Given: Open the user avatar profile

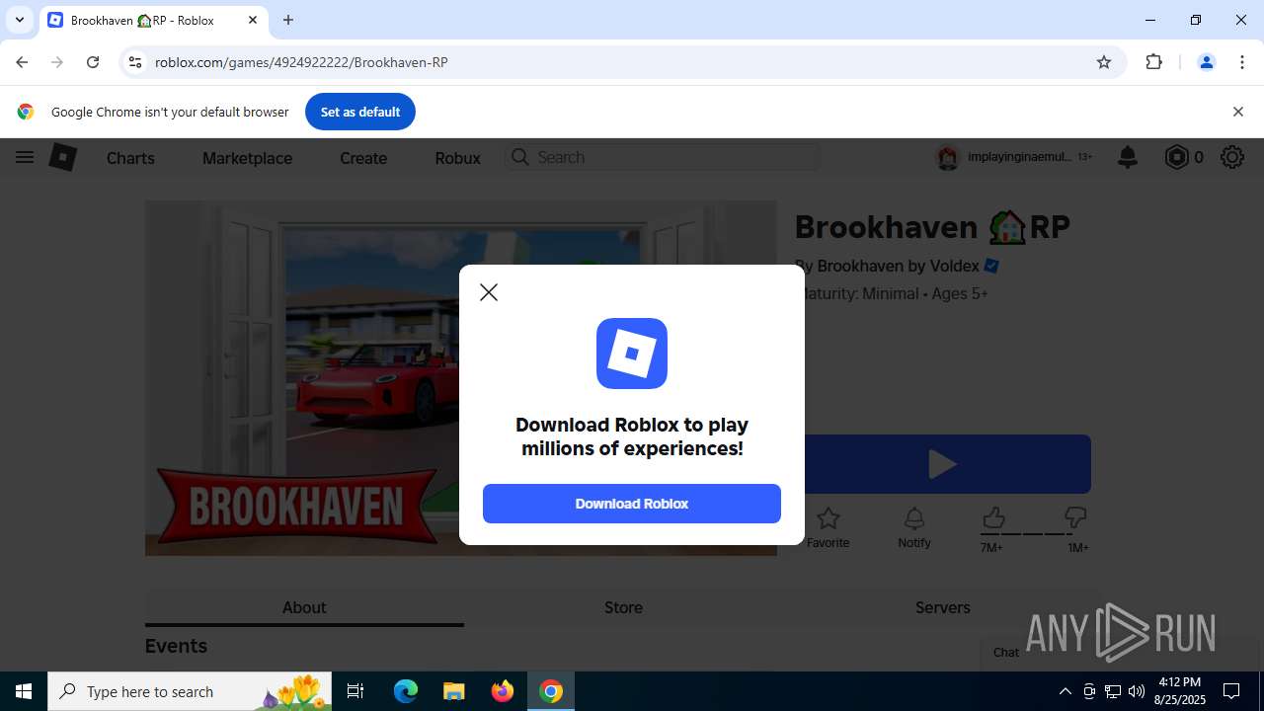Looking at the screenshot, I should (x=948, y=157).
